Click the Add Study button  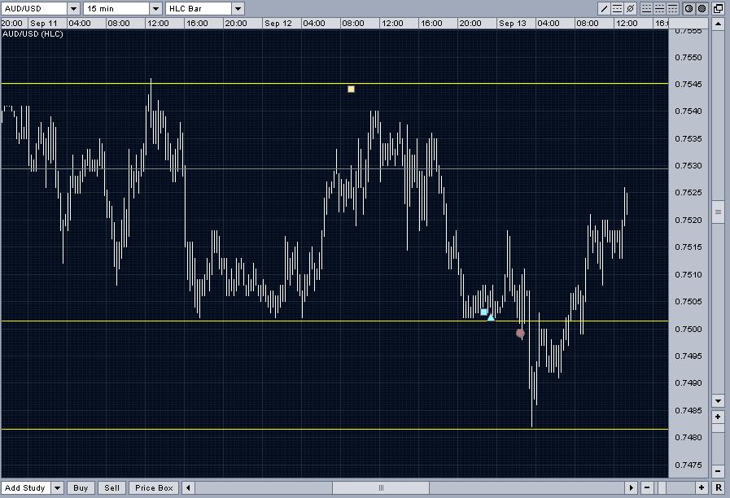pos(25,487)
